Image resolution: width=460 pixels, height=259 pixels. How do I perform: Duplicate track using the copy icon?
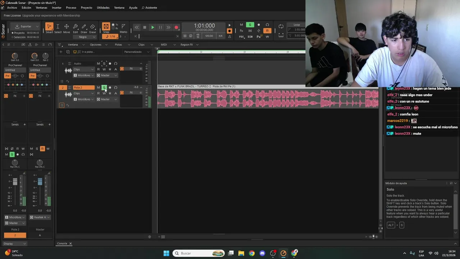point(68,52)
